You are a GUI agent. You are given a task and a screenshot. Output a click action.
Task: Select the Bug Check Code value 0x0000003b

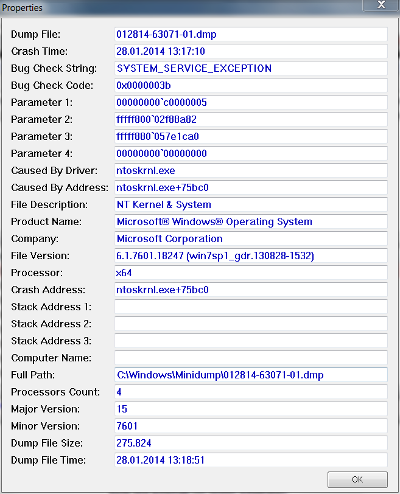pos(251,85)
